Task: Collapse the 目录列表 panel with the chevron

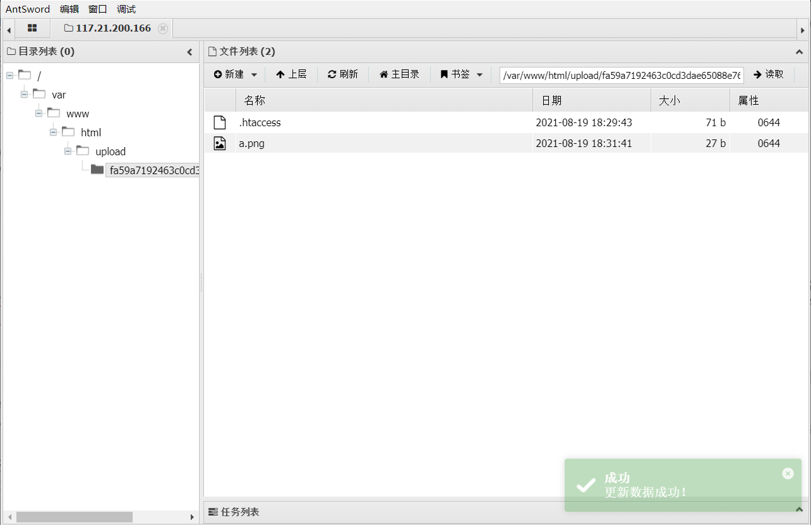Action: point(189,52)
